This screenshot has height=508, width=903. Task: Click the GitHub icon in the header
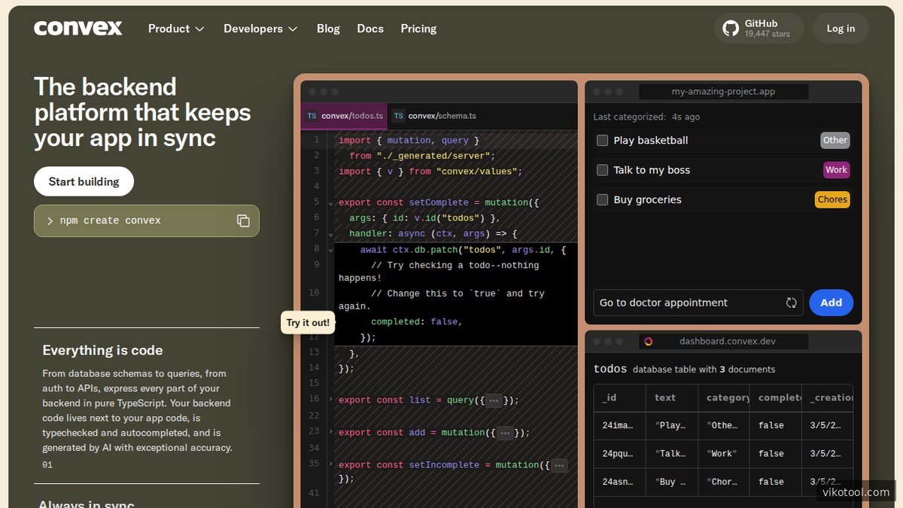[x=730, y=28]
